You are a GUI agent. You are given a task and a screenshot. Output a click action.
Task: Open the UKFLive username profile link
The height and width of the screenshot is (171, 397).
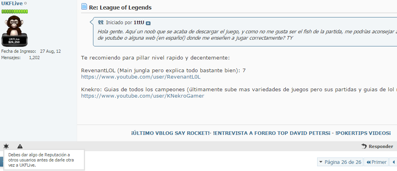12,4
